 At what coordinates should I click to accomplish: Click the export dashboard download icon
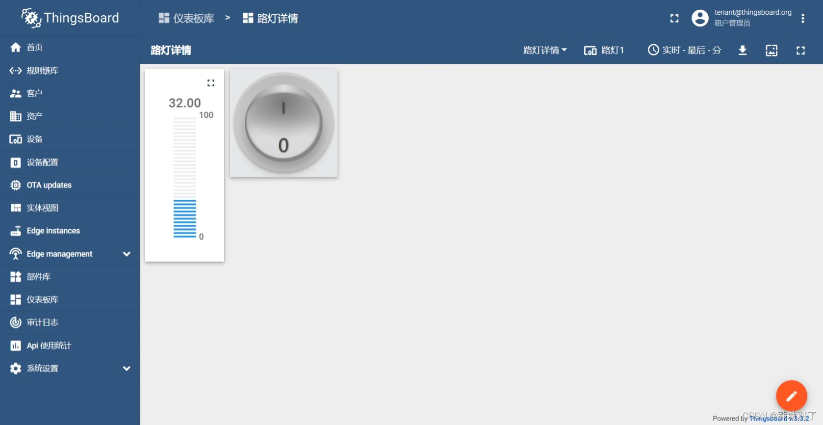[x=743, y=50]
